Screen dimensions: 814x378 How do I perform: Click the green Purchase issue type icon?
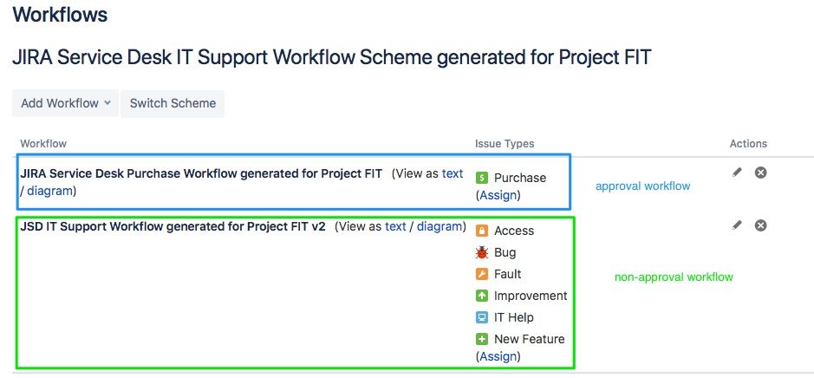point(482,178)
